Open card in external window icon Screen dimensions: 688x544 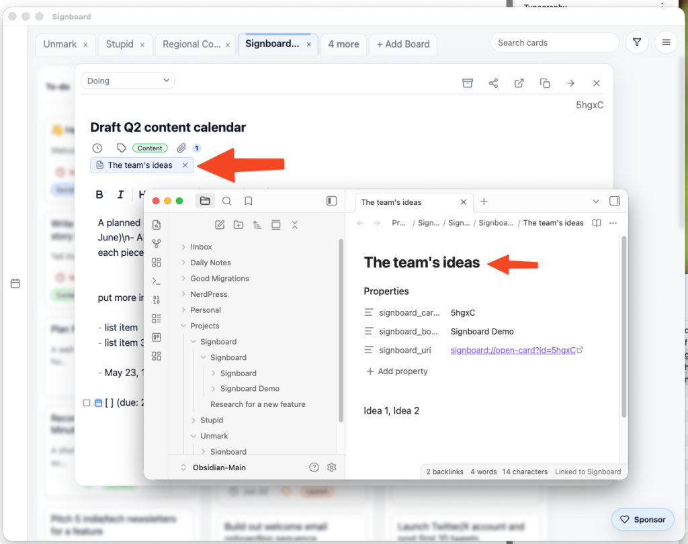519,83
